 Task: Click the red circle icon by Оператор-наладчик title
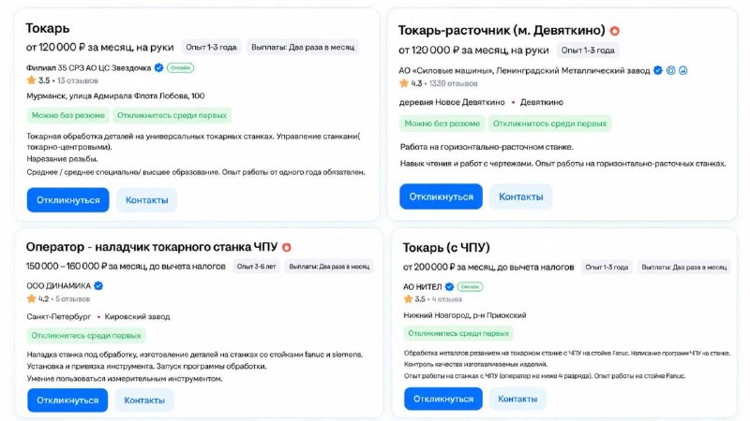[287, 247]
